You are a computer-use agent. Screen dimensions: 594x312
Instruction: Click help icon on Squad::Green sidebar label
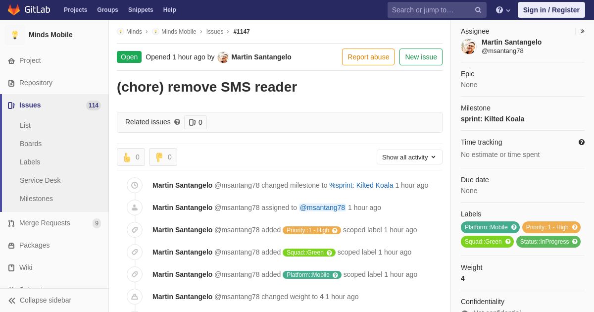(508, 242)
